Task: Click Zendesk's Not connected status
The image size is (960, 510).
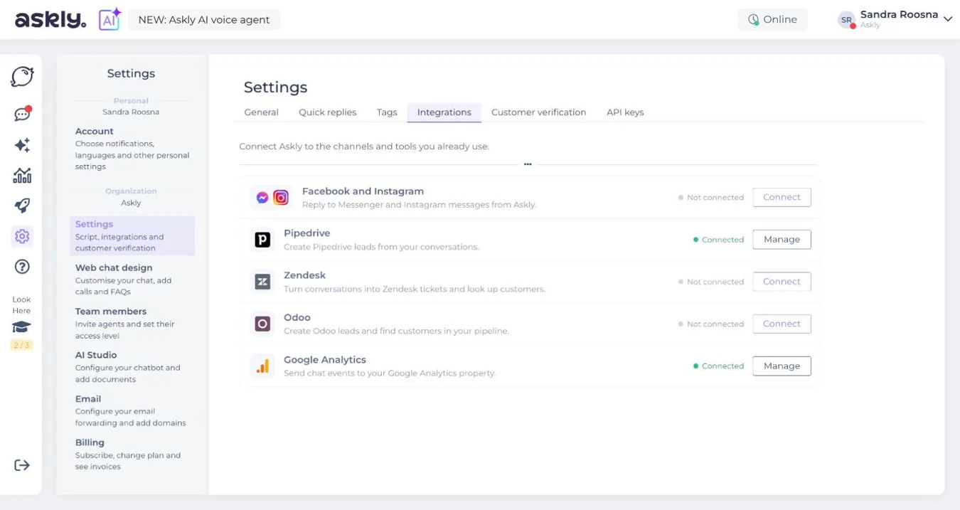Action: [x=710, y=282]
